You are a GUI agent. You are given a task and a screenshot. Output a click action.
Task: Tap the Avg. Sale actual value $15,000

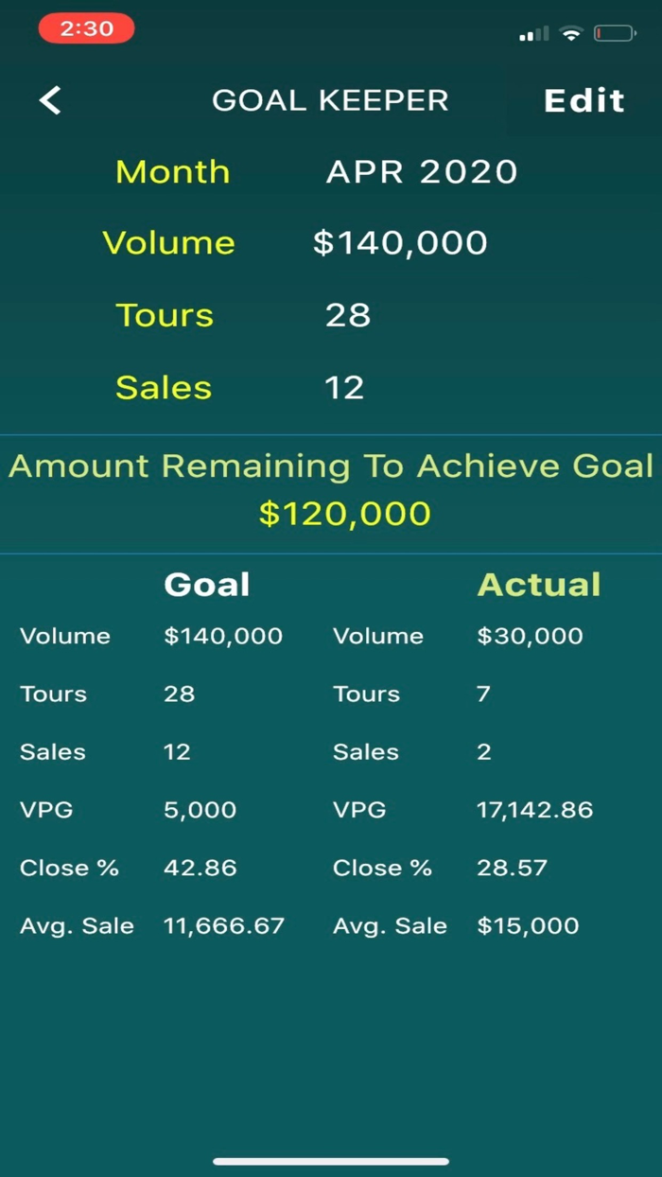(530, 925)
